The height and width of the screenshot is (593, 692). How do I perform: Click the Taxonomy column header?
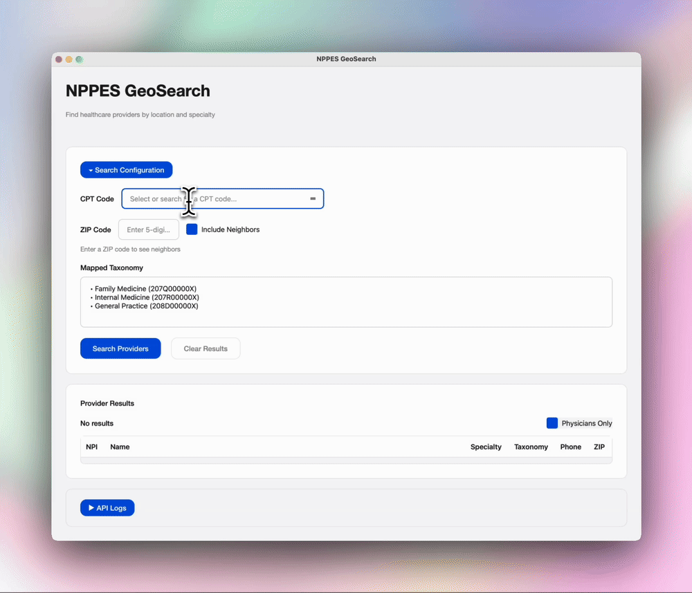(531, 446)
